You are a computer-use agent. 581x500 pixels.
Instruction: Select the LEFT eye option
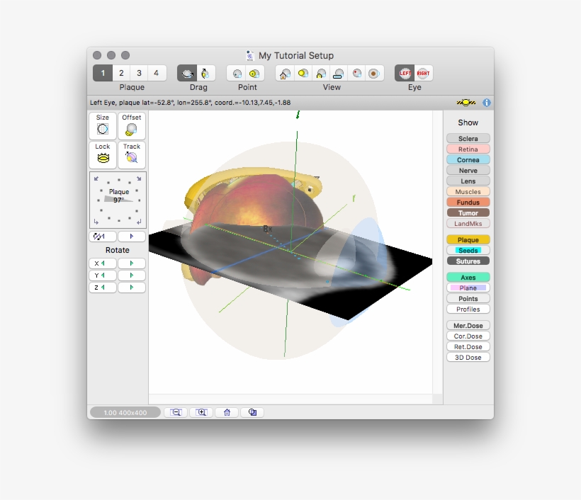click(405, 72)
